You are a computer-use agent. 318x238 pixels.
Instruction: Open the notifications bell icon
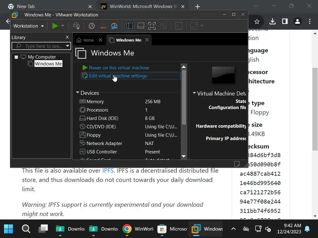(x=307, y=229)
